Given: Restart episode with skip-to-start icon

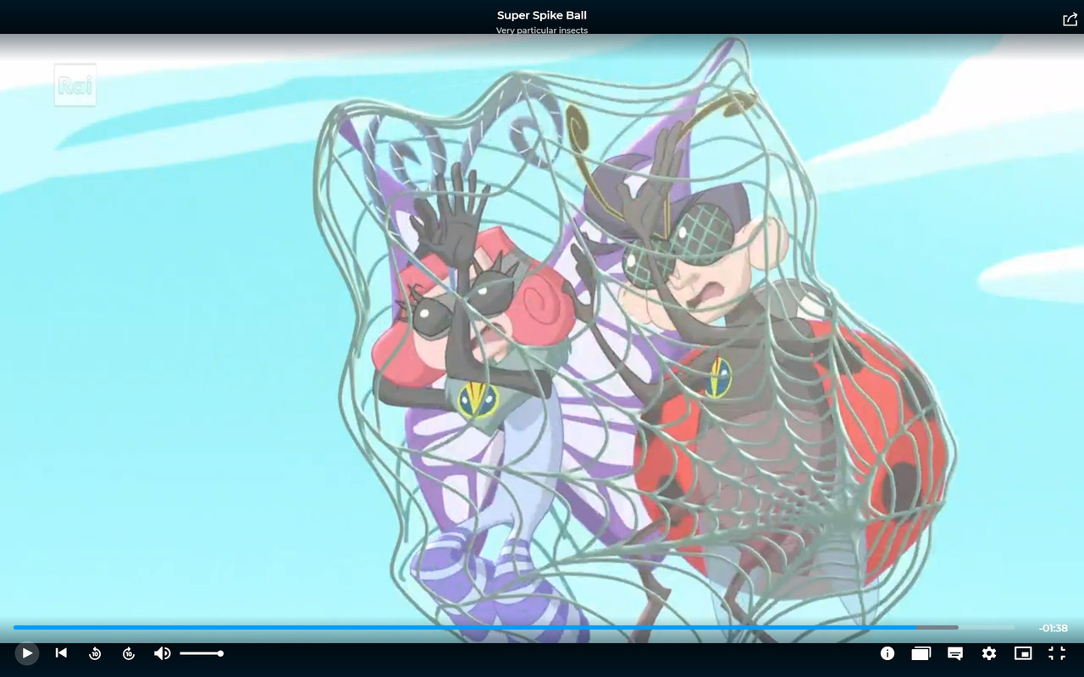Looking at the screenshot, I should pyautogui.click(x=61, y=652).
